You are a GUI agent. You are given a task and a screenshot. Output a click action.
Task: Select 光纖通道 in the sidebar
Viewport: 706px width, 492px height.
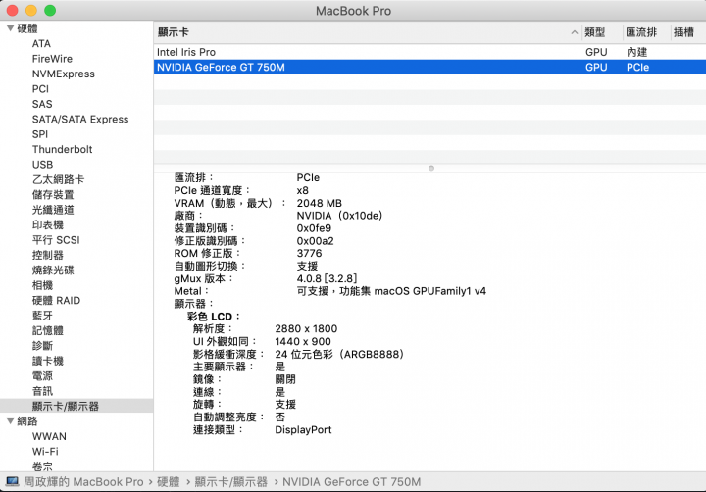point(53,210)
